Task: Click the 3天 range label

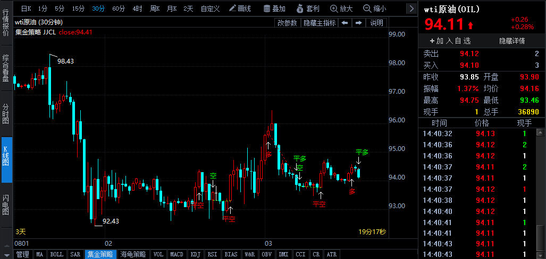Action: pos(21,231)
